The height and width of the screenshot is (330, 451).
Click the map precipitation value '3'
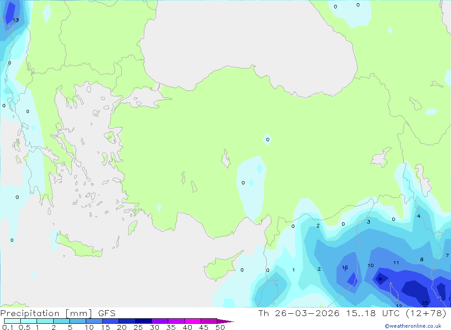tap(368, 222)
